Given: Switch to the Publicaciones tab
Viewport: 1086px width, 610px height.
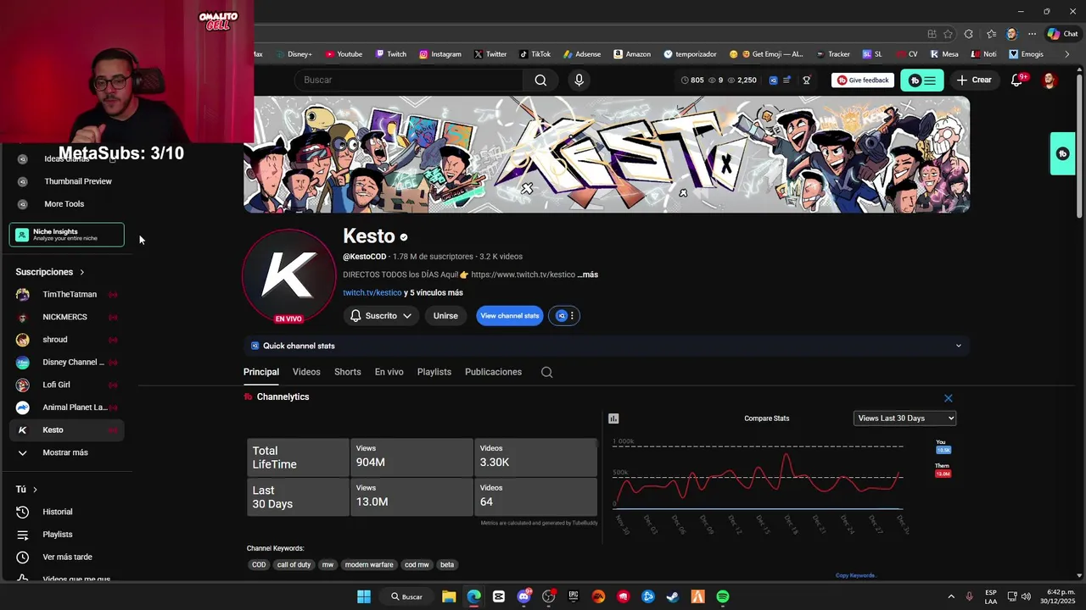Looking at the screenshot, I should pyautogui.click(x=493, y=372).
